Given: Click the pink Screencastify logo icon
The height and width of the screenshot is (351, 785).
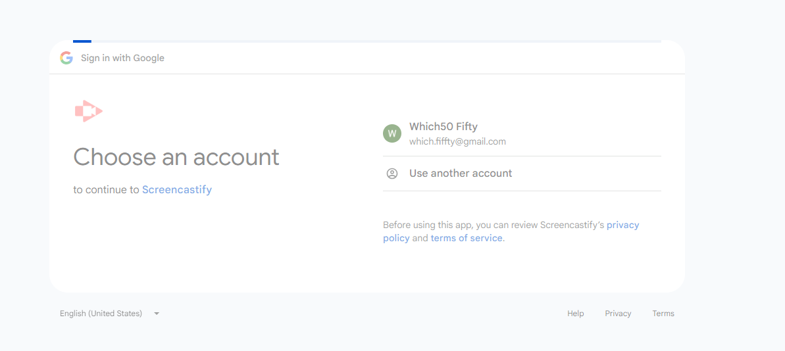Looking at the screenshot, I should tap(88, 111).
